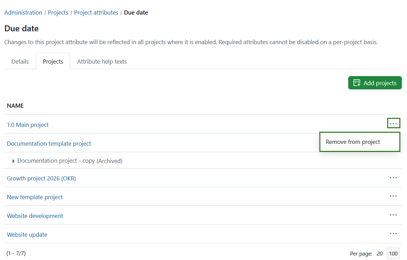This screenshot has width=407, height=260.
Task: Select Remove from project in the menu
Action: pos(353,141)
